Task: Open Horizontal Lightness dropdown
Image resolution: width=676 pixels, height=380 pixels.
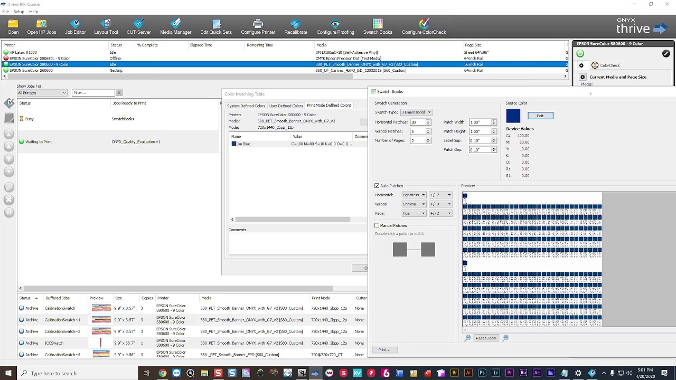Action: click(x=413, y=195)
